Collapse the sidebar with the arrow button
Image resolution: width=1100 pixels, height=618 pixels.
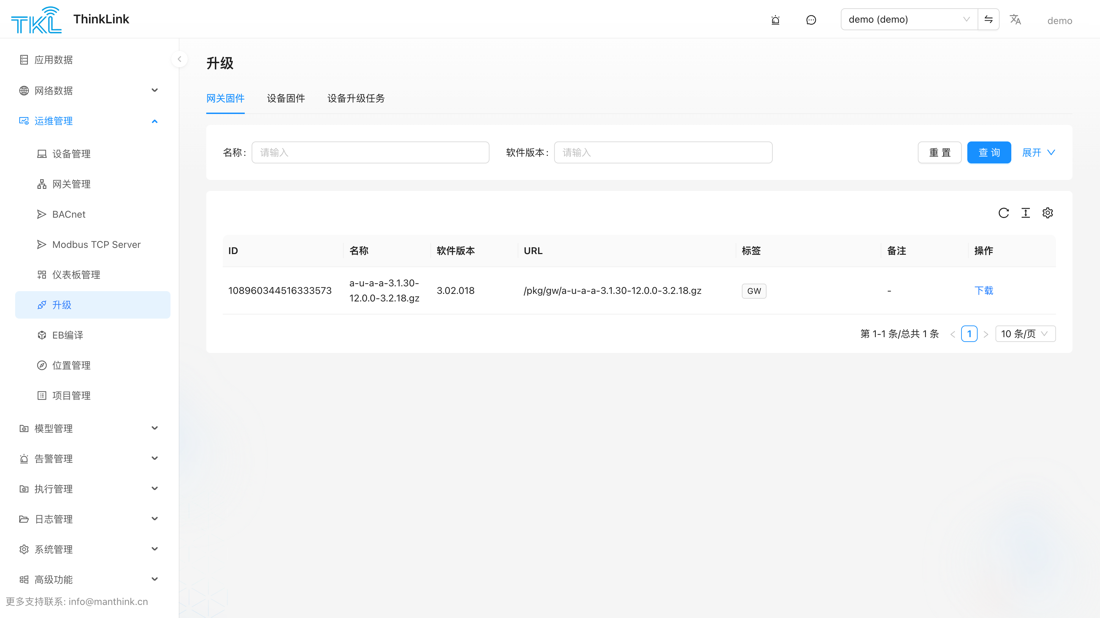179,59
